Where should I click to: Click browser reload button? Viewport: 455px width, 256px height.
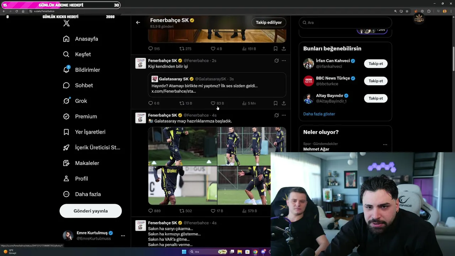click(x=16, y=11)
